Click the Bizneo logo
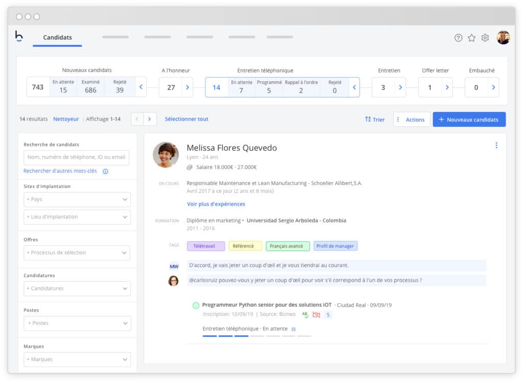Image resolution: width=523 pixels, height=382 pixels. 19,36
